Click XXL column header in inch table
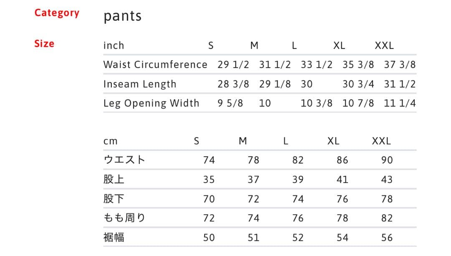451x256 pixels. (384, 45)
